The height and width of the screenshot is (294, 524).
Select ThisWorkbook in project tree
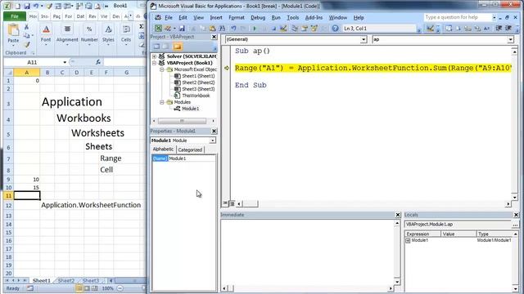196,96
